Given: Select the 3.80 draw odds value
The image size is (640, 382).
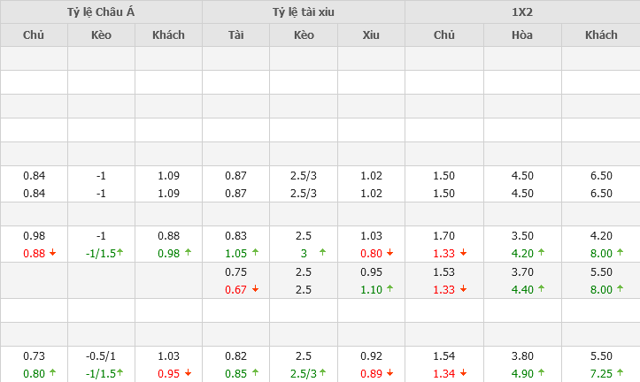Looking at the screenshot, I should coord(522,354).
